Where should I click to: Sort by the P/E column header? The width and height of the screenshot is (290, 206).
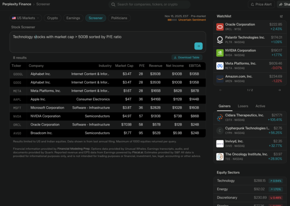142,66
